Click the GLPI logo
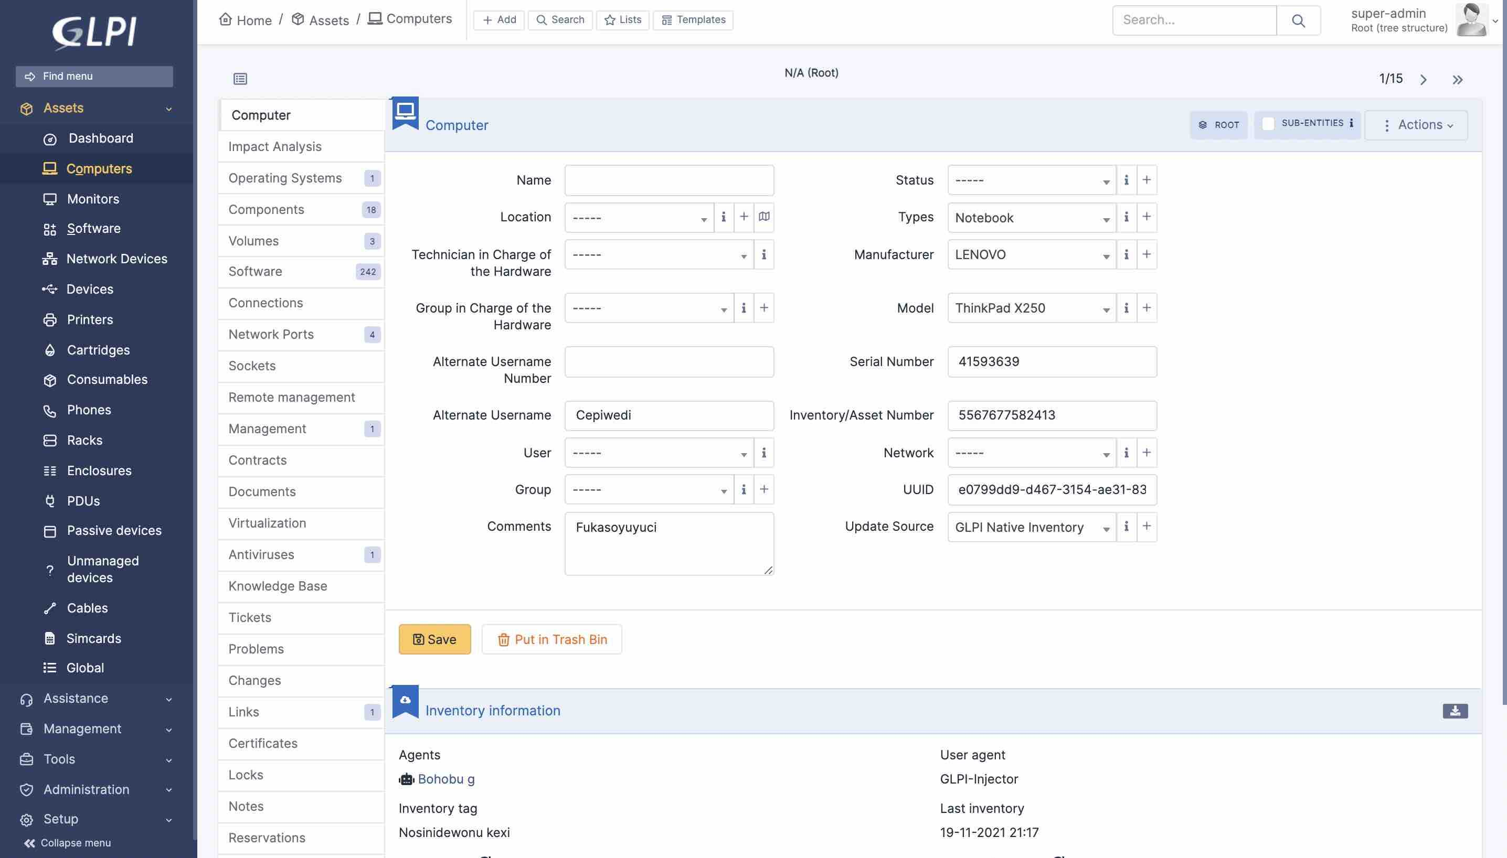Image resolution: width=1507 pixels, height=858 pixels. (x=94, y=33)
